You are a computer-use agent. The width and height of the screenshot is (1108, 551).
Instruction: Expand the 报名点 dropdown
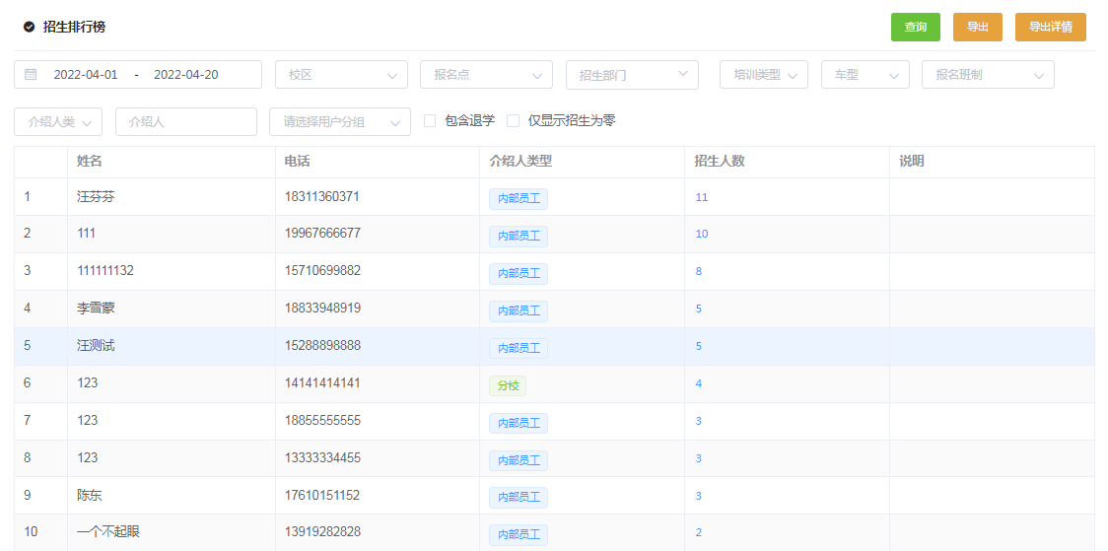click(x=486, y=74)
